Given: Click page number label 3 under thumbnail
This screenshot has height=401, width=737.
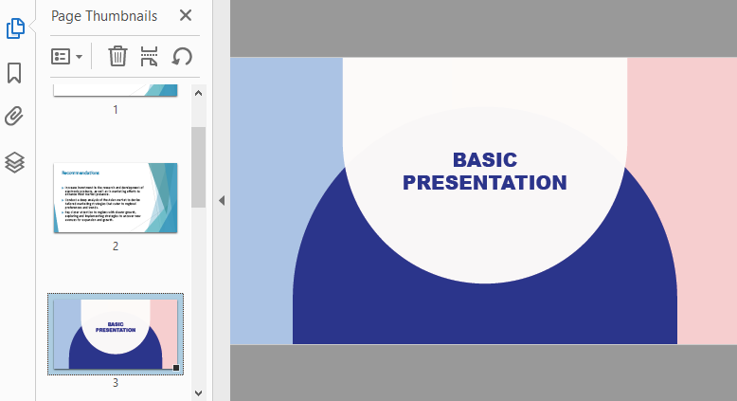Looking at the screenshot, I should pos(116,383).
